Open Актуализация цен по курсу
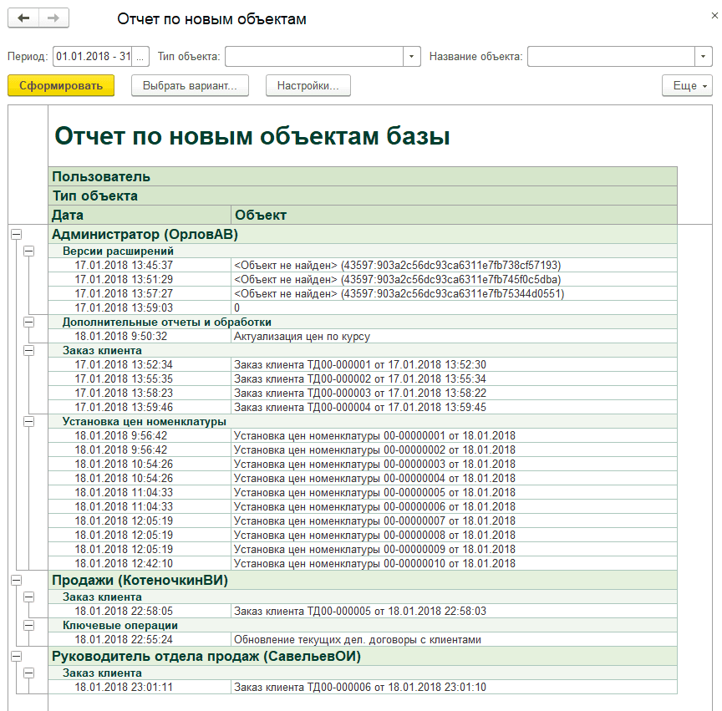Image resolution: width=722 pixels, height=711 pixels. [x=454, y=336]
